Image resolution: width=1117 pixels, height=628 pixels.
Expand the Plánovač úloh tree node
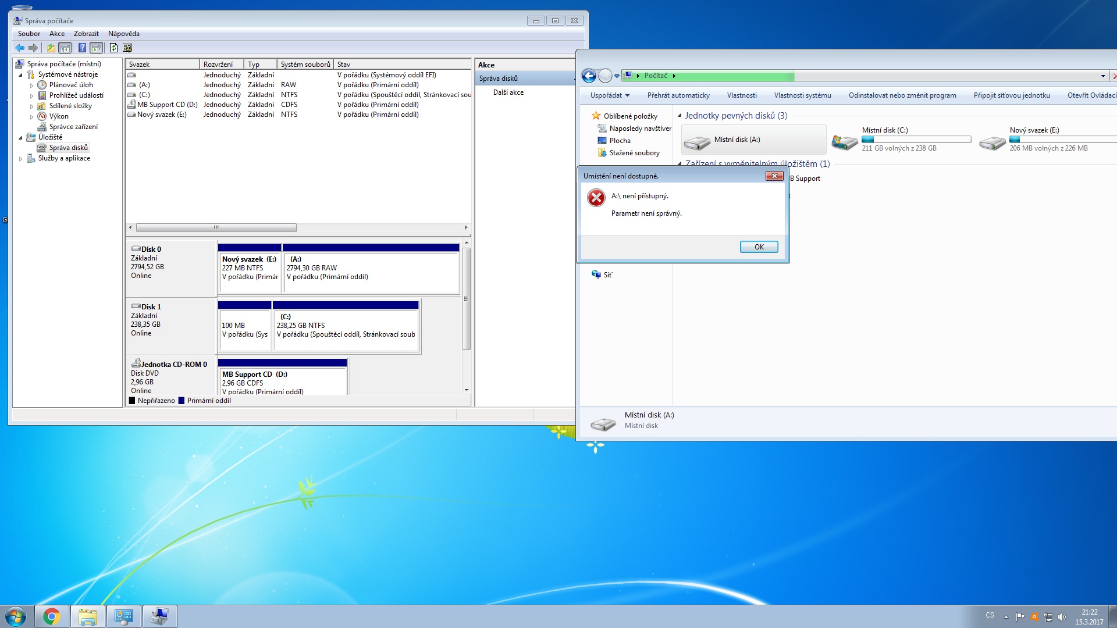(x=32, y=85)
